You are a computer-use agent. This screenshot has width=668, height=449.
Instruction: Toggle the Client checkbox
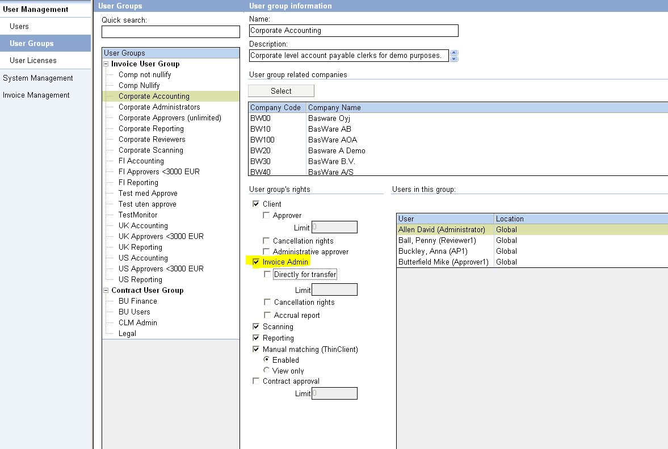255,204
